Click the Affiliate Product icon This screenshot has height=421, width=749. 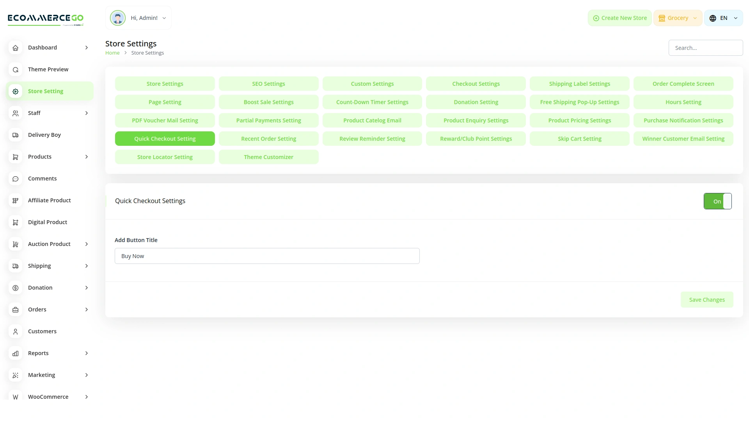click(15, 200)
